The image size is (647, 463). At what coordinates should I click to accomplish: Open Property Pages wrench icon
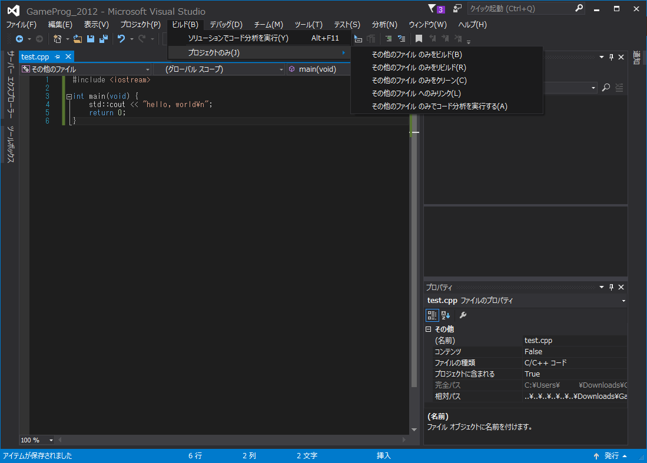[x=463, y=315]
